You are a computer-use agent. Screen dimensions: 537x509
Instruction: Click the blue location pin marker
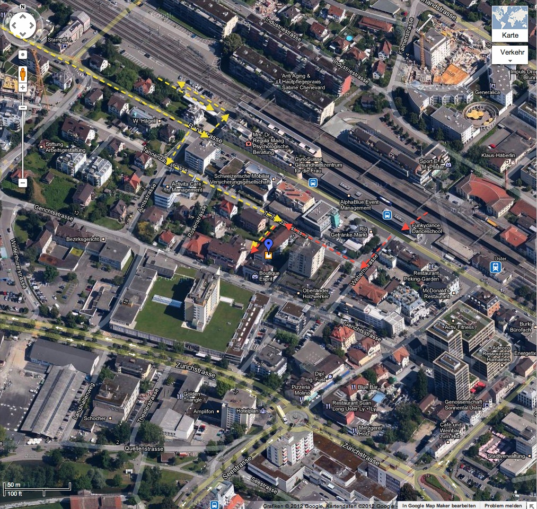point(269,245)
